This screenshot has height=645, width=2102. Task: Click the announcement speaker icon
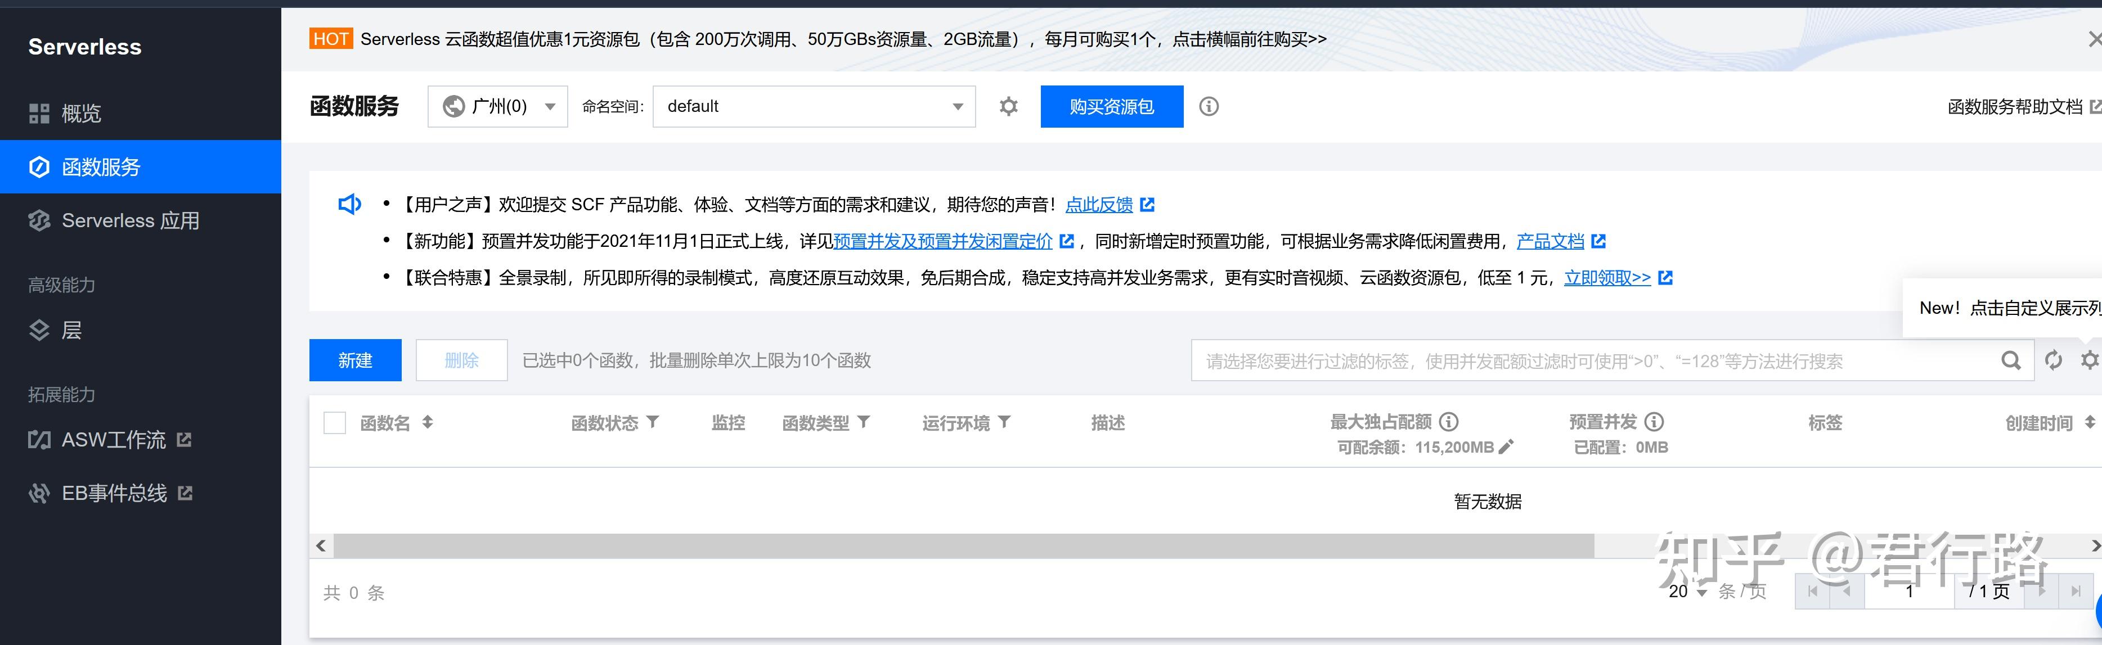coord(349,204)
